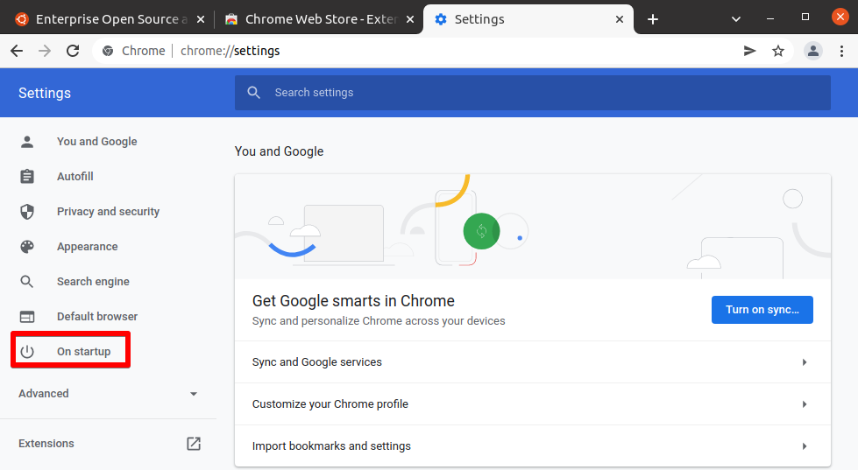
Task: Expand arrow on Import bookmarks and settings
Action: (x=805, y=446)
